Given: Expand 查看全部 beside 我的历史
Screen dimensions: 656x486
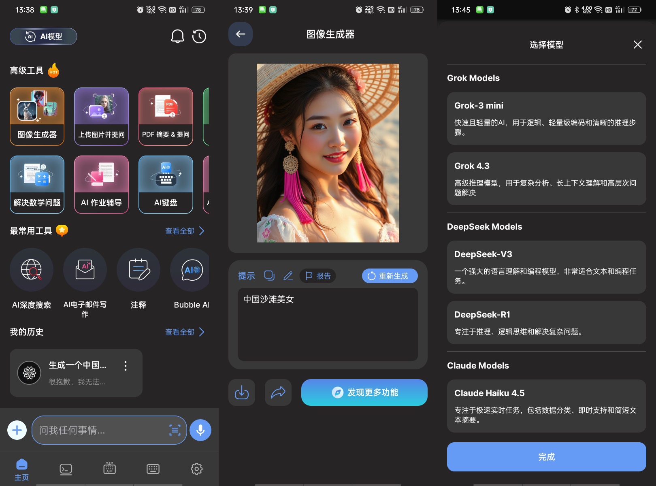Looking at the screenshot, I should pyautogui.click(x=185, y=332).
